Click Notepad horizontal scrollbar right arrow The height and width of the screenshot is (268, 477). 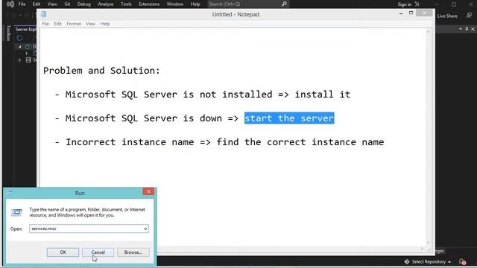pos(422,249)
